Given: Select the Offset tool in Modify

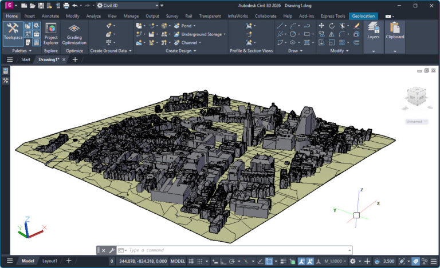Looking at the screenshot, I should coord(356,42).
